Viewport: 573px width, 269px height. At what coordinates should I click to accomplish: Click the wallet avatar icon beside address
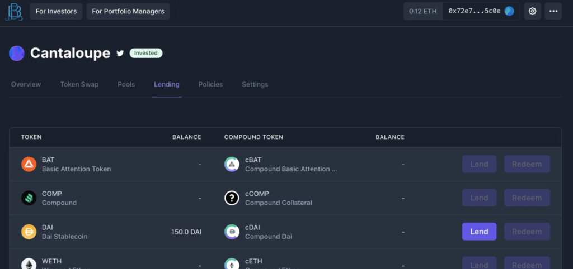509,11
